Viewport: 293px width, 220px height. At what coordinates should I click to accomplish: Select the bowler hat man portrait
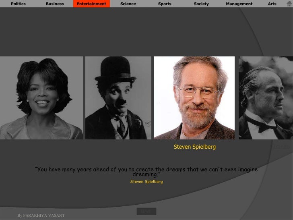(118, 98)
